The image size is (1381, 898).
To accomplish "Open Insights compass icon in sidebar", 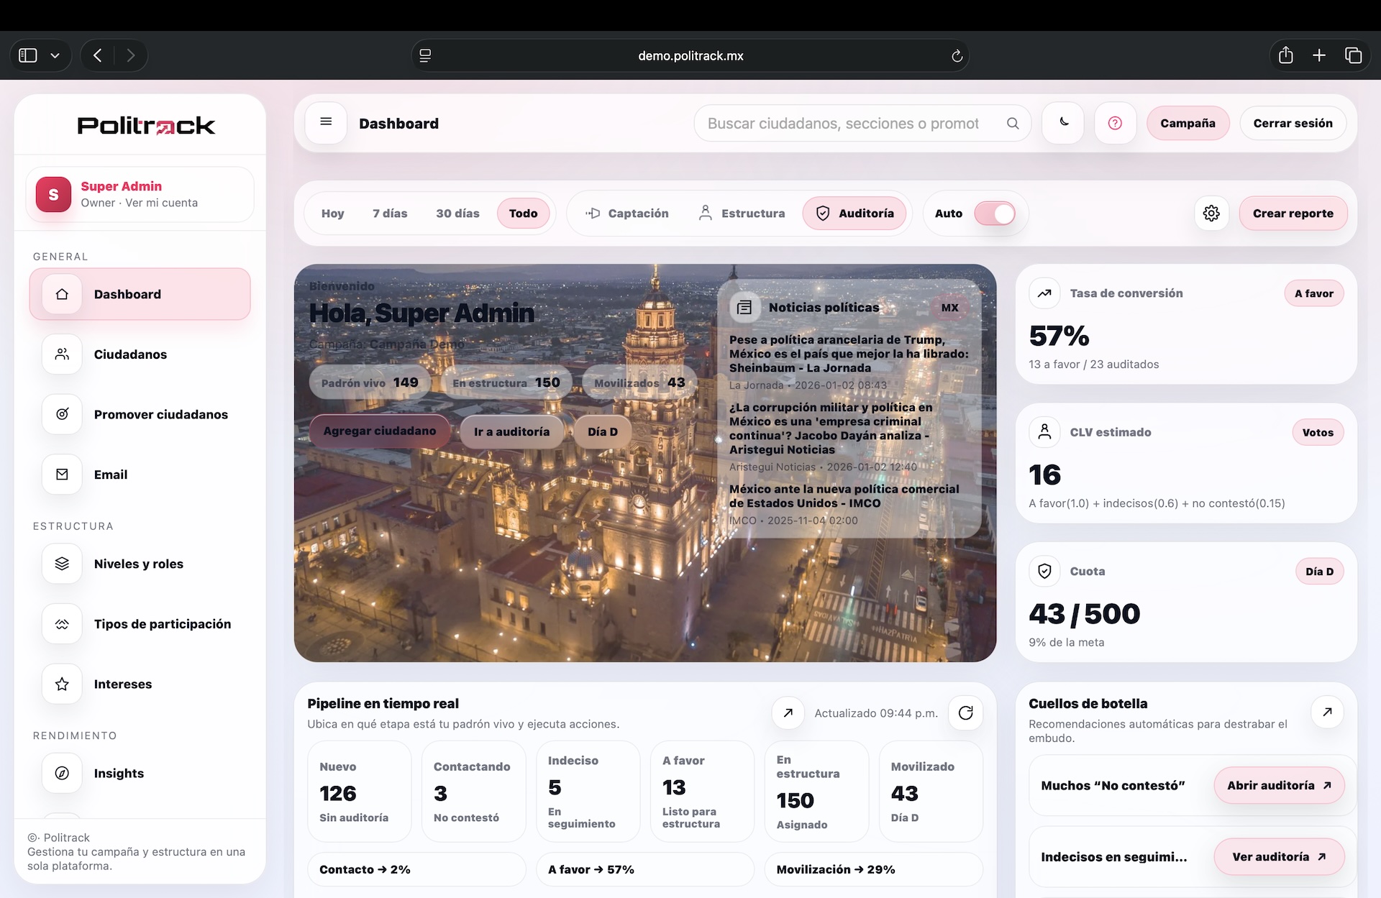I will (x=63, y=773).
